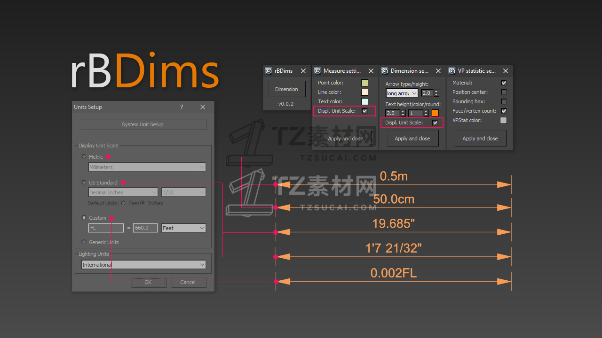Image resolution: width=602 pixels, height=338 pixels.
Task: Toggle Displ. Unit Scale in Measure settings
Action: click(364, 111)
